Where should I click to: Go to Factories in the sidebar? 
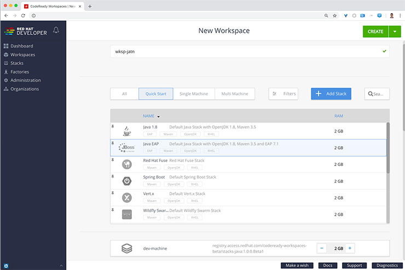20,72
